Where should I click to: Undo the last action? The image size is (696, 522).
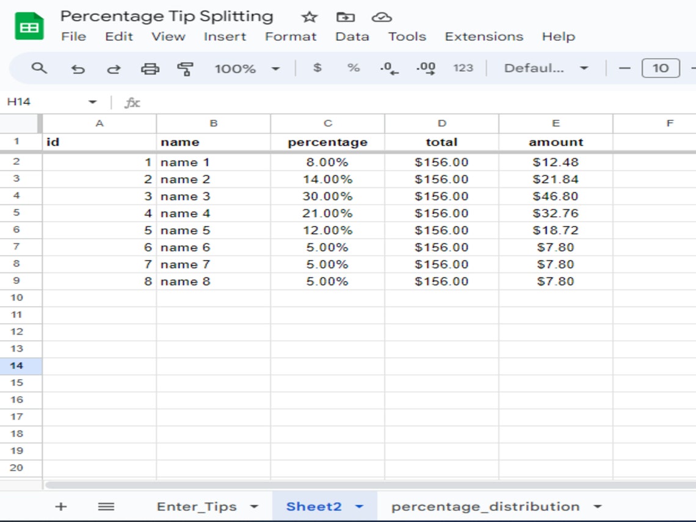click(x=78, y=68)
